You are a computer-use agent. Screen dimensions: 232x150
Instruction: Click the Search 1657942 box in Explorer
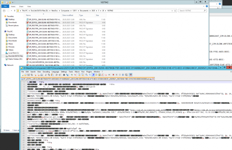point(192,11)
